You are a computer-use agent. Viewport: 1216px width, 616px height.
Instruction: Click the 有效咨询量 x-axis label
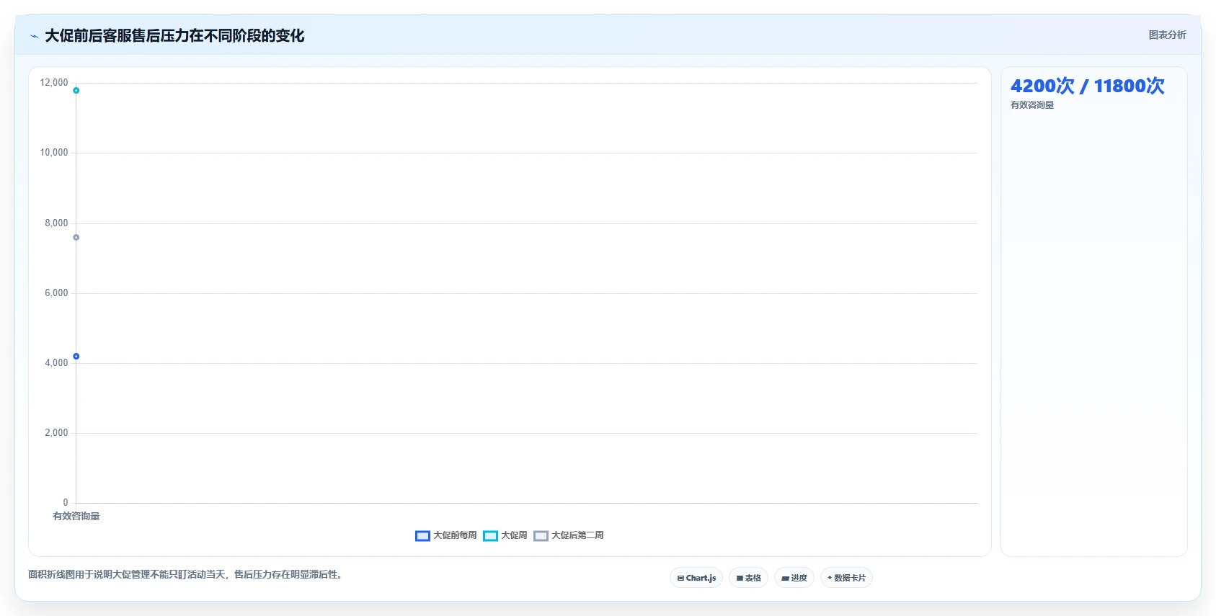(76, 517)
